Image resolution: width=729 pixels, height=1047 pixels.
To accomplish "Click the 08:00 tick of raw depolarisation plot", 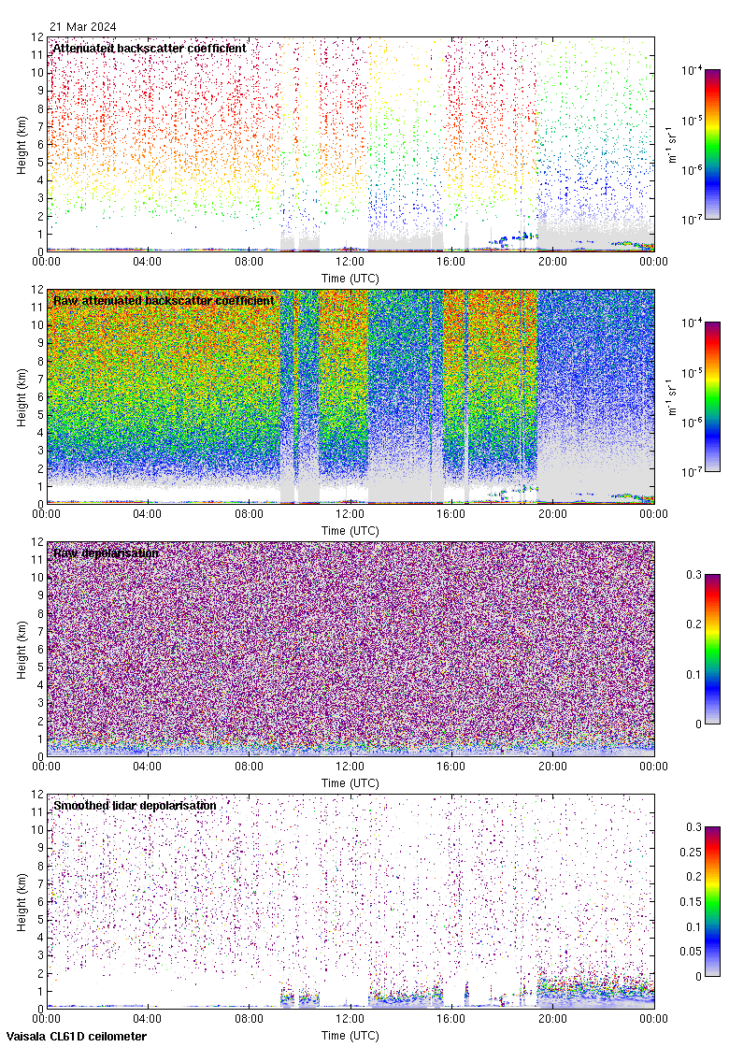I will [x=250, y=766].
